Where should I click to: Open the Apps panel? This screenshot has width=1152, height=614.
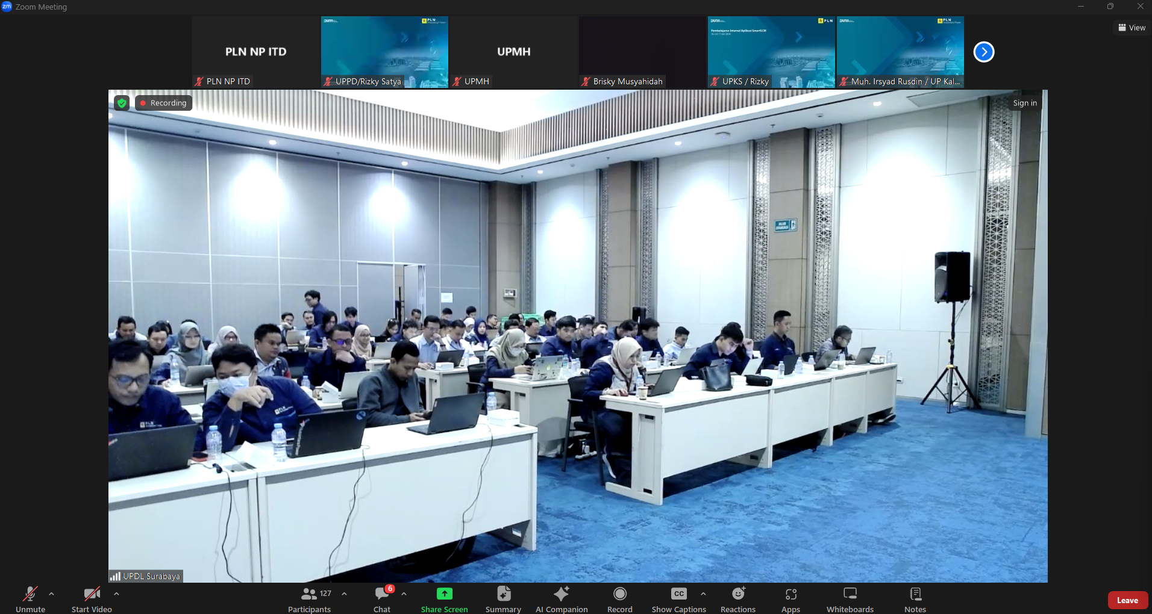790,600
